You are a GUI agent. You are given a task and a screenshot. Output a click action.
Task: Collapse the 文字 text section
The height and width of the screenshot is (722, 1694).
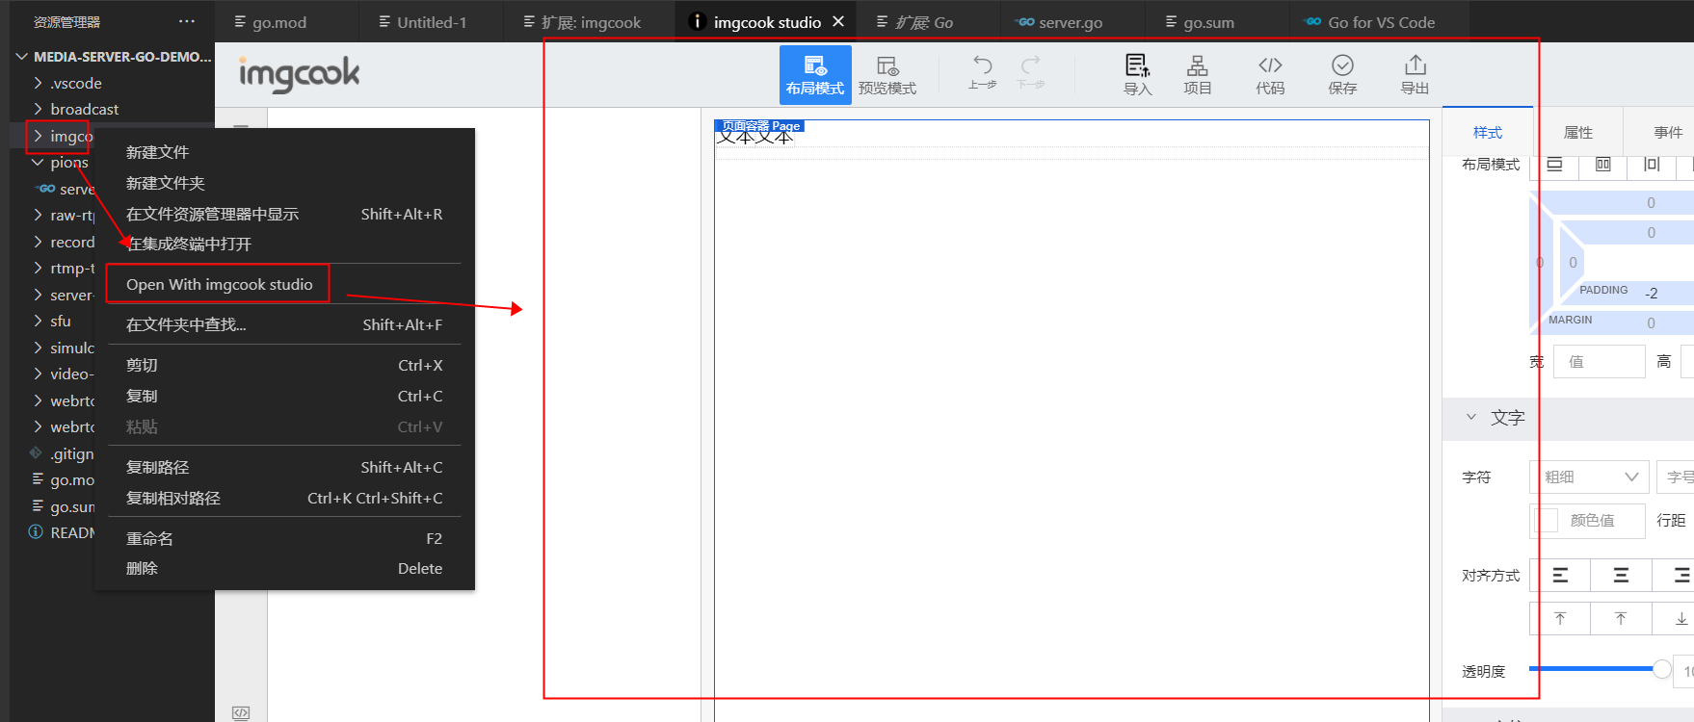tap(1471, 417)
